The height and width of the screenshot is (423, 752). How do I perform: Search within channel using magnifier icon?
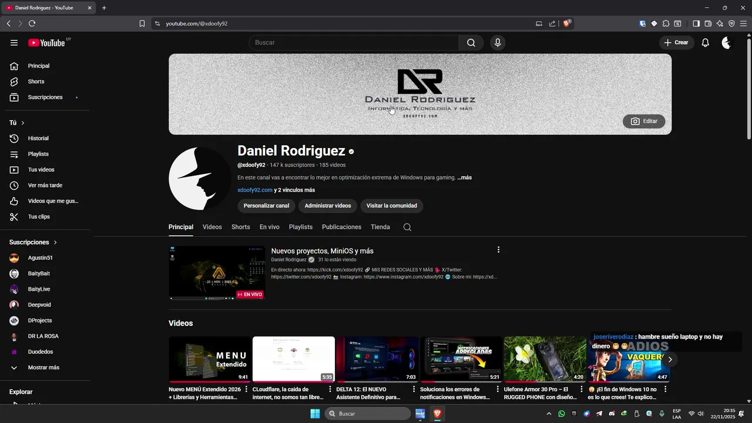point(407,227)
